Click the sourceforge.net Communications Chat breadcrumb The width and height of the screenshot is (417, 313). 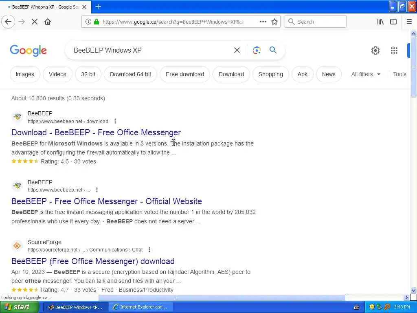[x=85, y=250]
